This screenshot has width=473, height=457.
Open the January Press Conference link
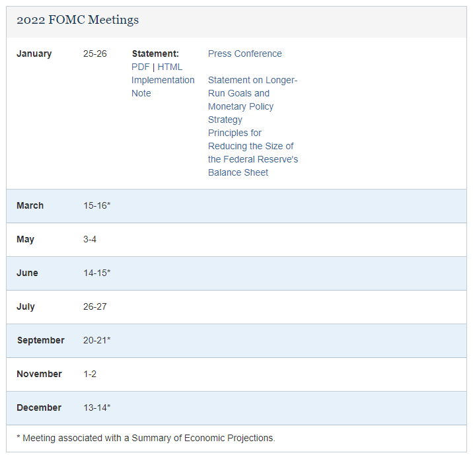click(x=244, y=53)
